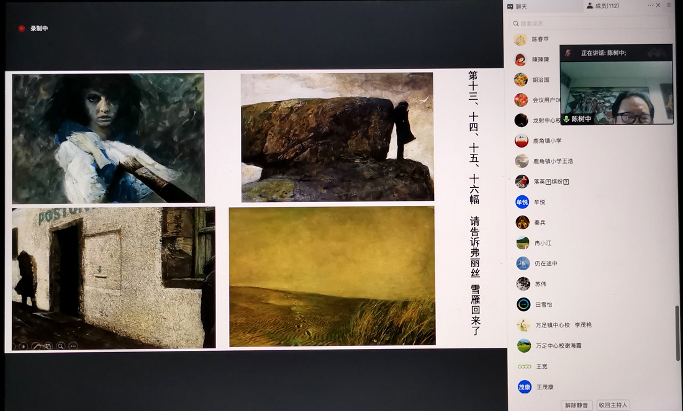This screenshot has width=683, height=411.
Task: Select member 仍在途中 in the list
Action: point(546,263)
